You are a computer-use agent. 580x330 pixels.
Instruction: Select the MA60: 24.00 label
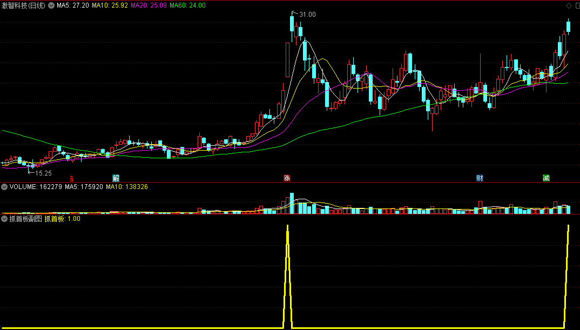(x=187, y=5)
